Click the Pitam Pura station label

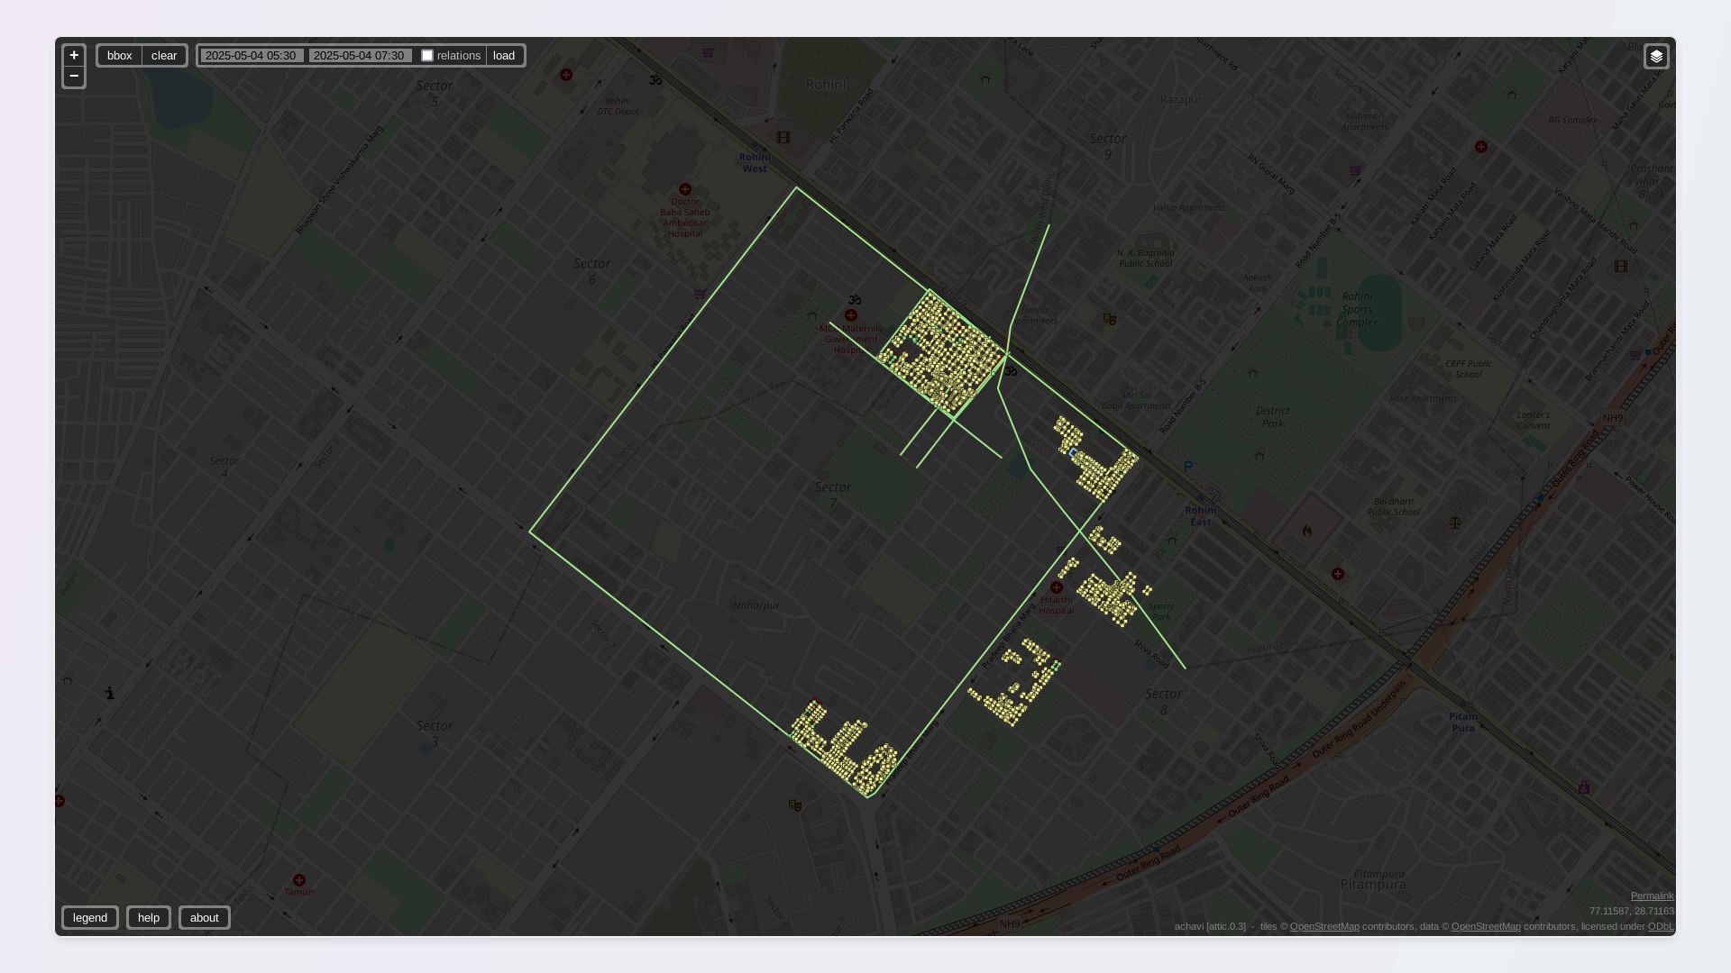pyautogui.click(x=1463, y=723)
